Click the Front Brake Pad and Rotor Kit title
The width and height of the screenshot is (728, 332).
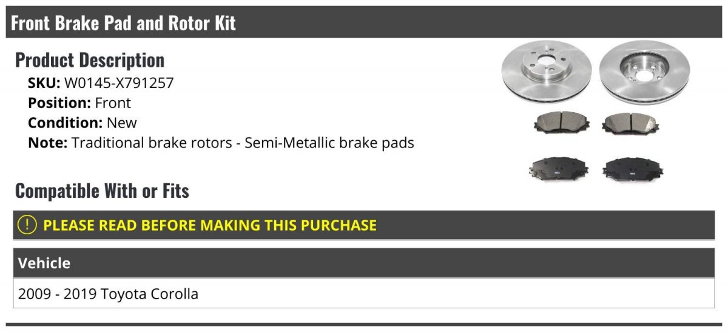pyautogui.click(x=123, y=23)
